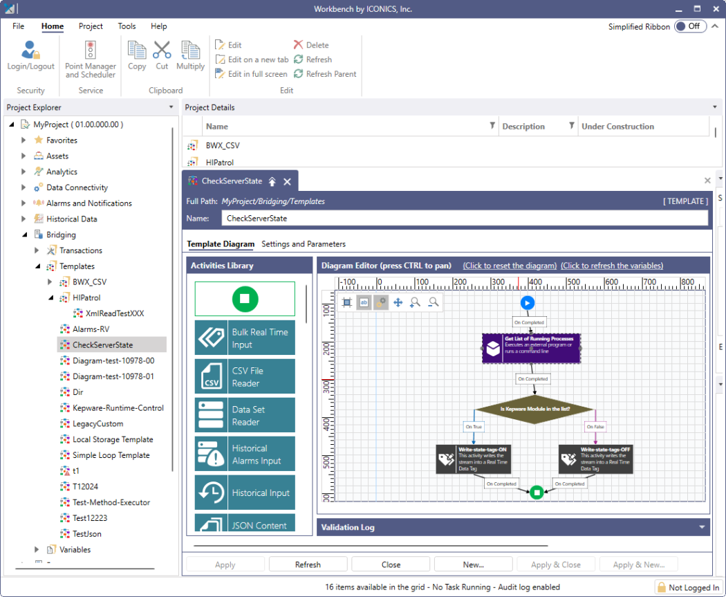Click the New... button

coord(473,564)
